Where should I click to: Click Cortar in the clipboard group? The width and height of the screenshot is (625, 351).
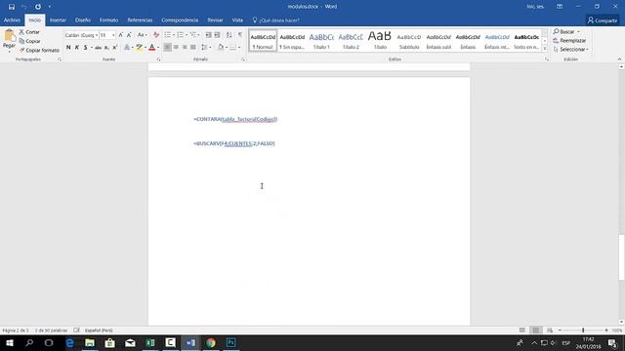point(29,32)
